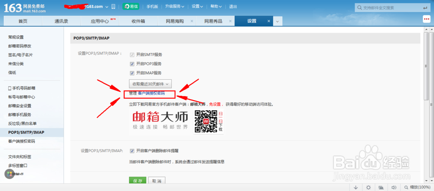Click the green 保存 button

coord(138,181)
